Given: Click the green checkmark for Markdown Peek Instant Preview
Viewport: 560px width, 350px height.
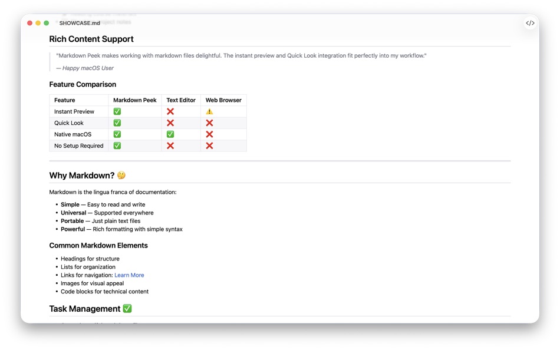Looking at the screenshot, I should pyautogui.click(x=117, y=111).
